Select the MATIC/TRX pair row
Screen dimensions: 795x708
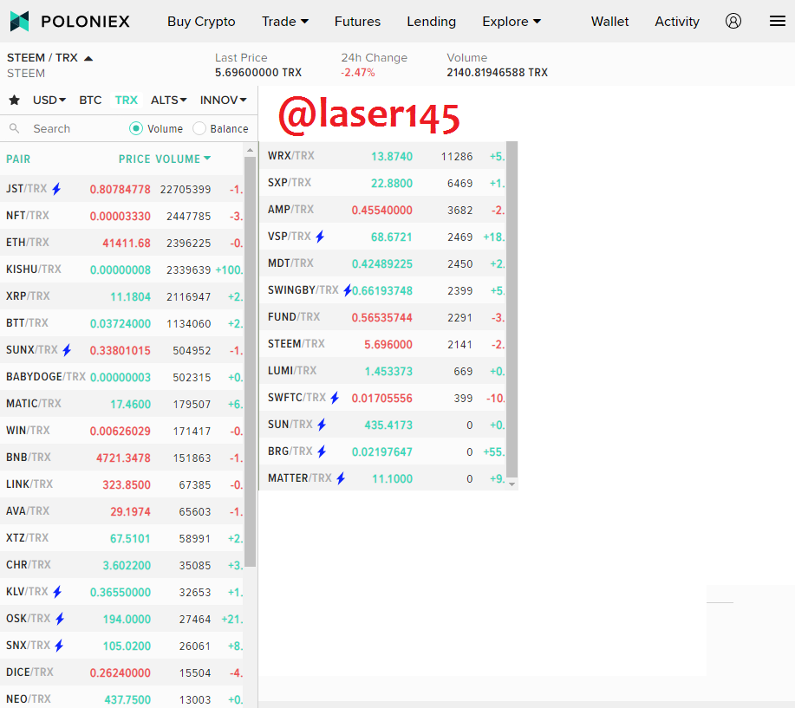pos(121,404)
